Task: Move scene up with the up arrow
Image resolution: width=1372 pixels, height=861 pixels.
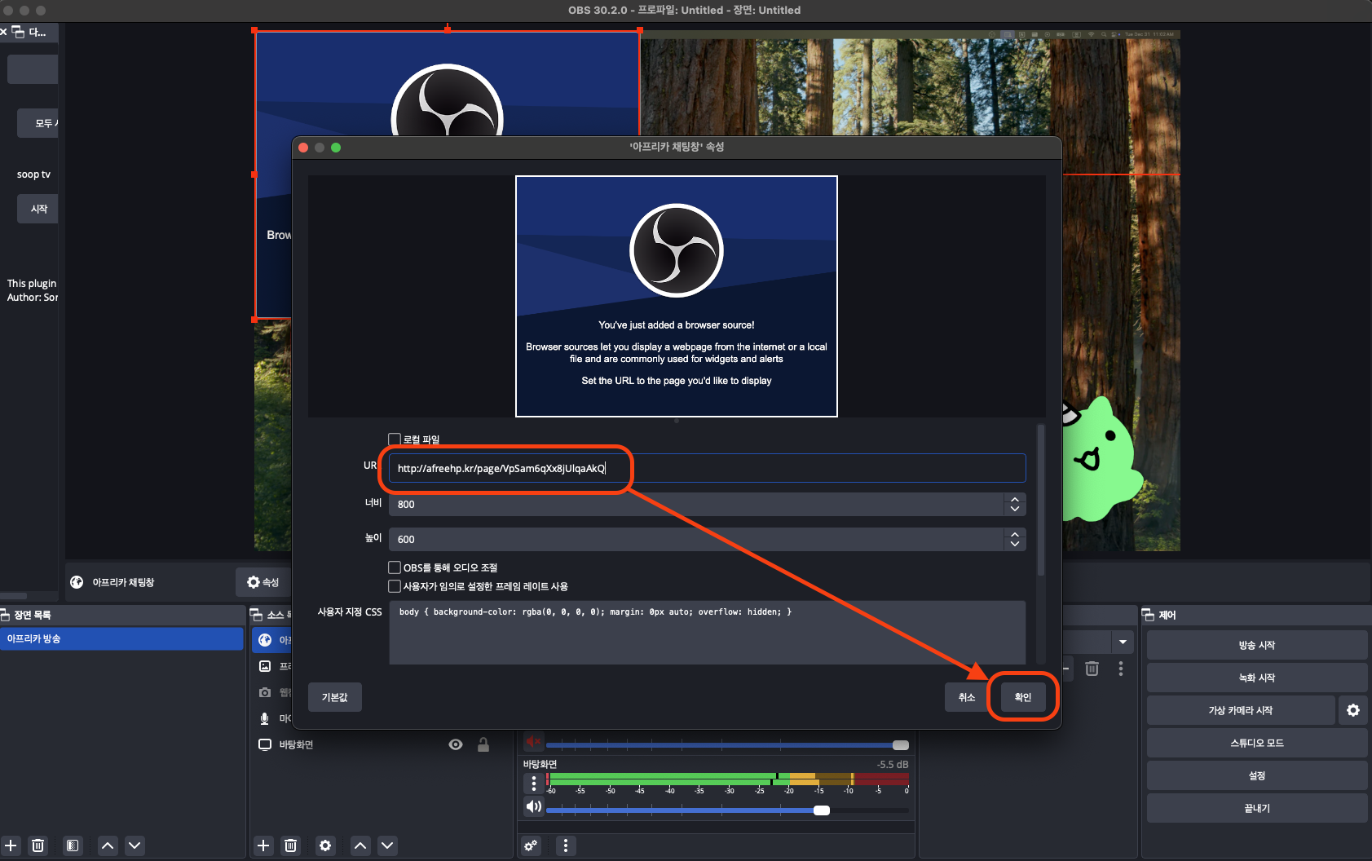Action: tap(108, 846)
